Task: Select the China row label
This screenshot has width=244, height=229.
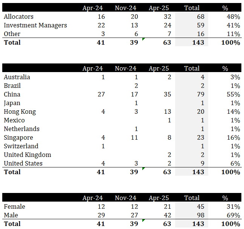Action: 12,94
